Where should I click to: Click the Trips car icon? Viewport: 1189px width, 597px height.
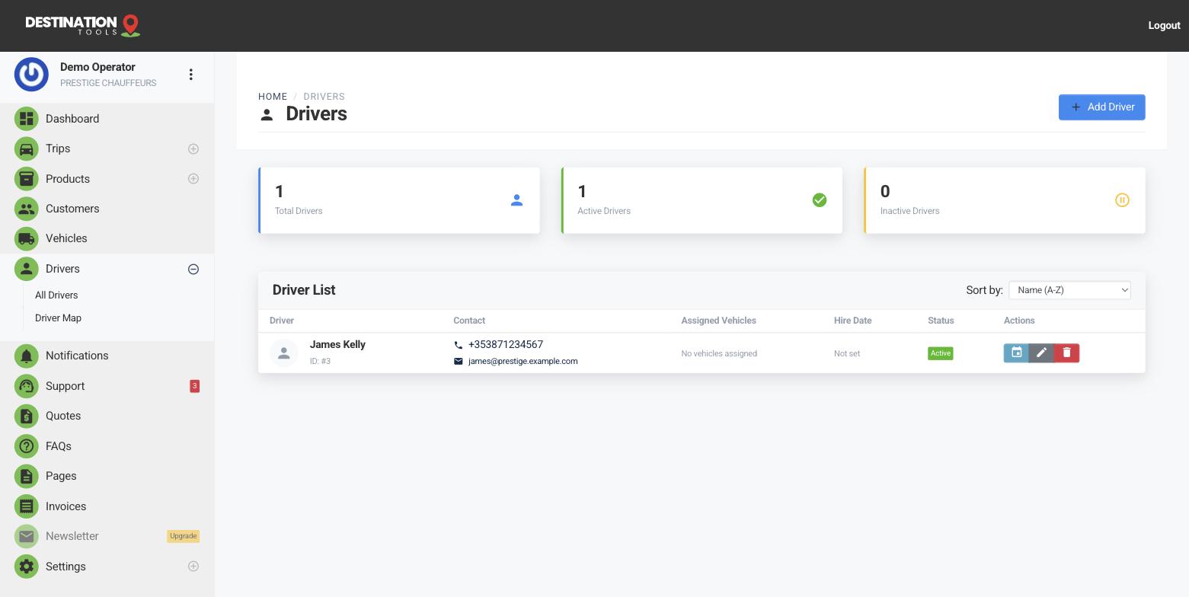27,148
